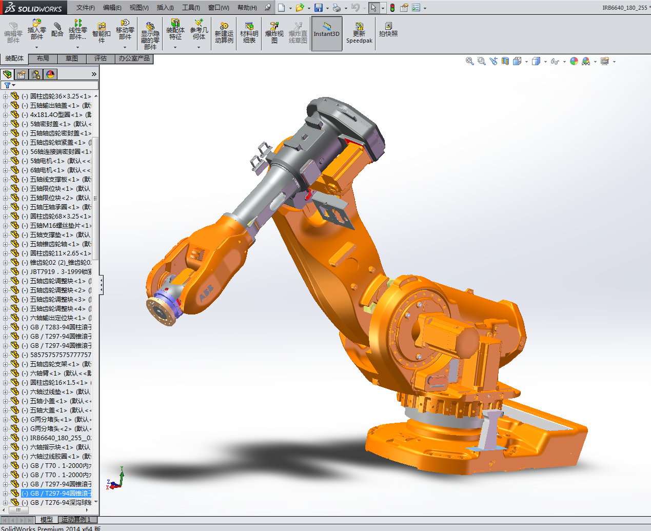
Task: Expand the 六轴臂<1> component node
Action: pyautogui.click(x=6, y=373)
